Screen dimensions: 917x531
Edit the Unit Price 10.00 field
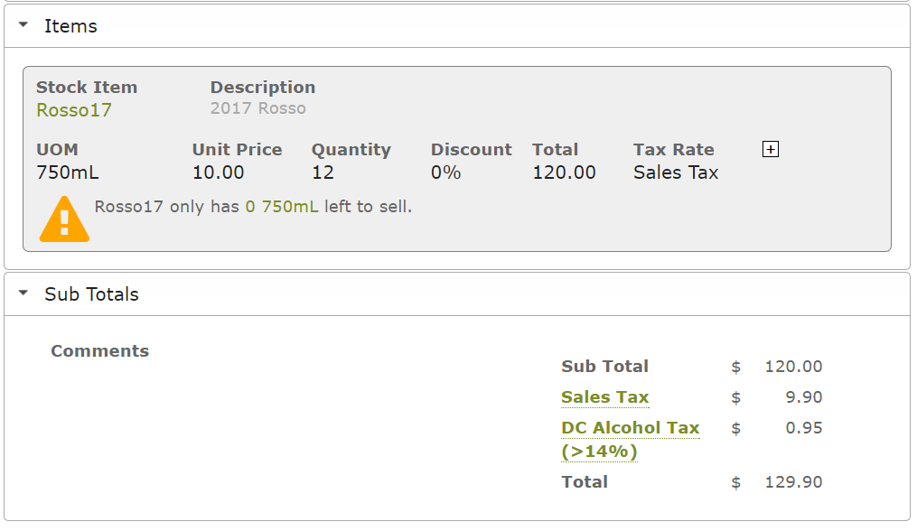pyautogui.click(x=218, y=172)
